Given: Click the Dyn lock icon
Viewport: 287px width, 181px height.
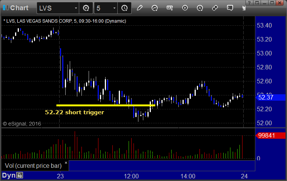Looking at the screenshot, I should click(x=20, y=175).
